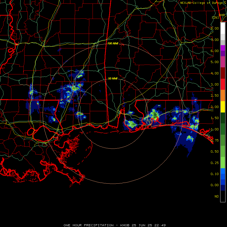Click the 5.00 legend value

tap(215, 62)
